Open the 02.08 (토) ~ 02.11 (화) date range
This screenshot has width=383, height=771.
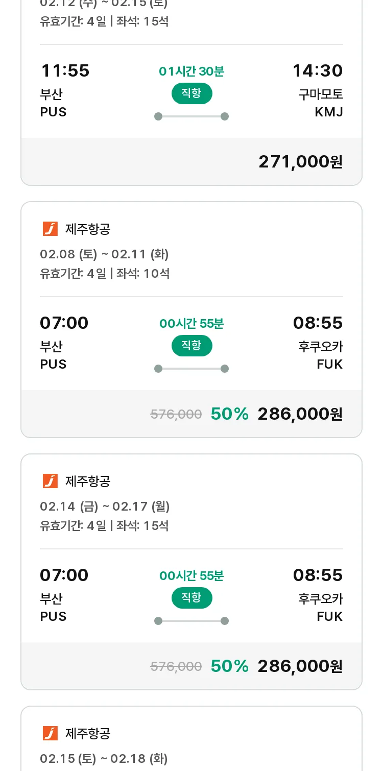(x=104, y=254)
